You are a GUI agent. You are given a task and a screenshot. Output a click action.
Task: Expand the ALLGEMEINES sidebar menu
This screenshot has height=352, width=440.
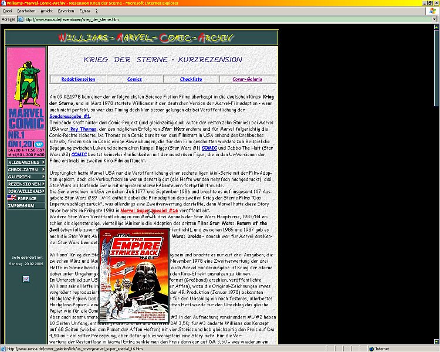[x=26, y=163]
